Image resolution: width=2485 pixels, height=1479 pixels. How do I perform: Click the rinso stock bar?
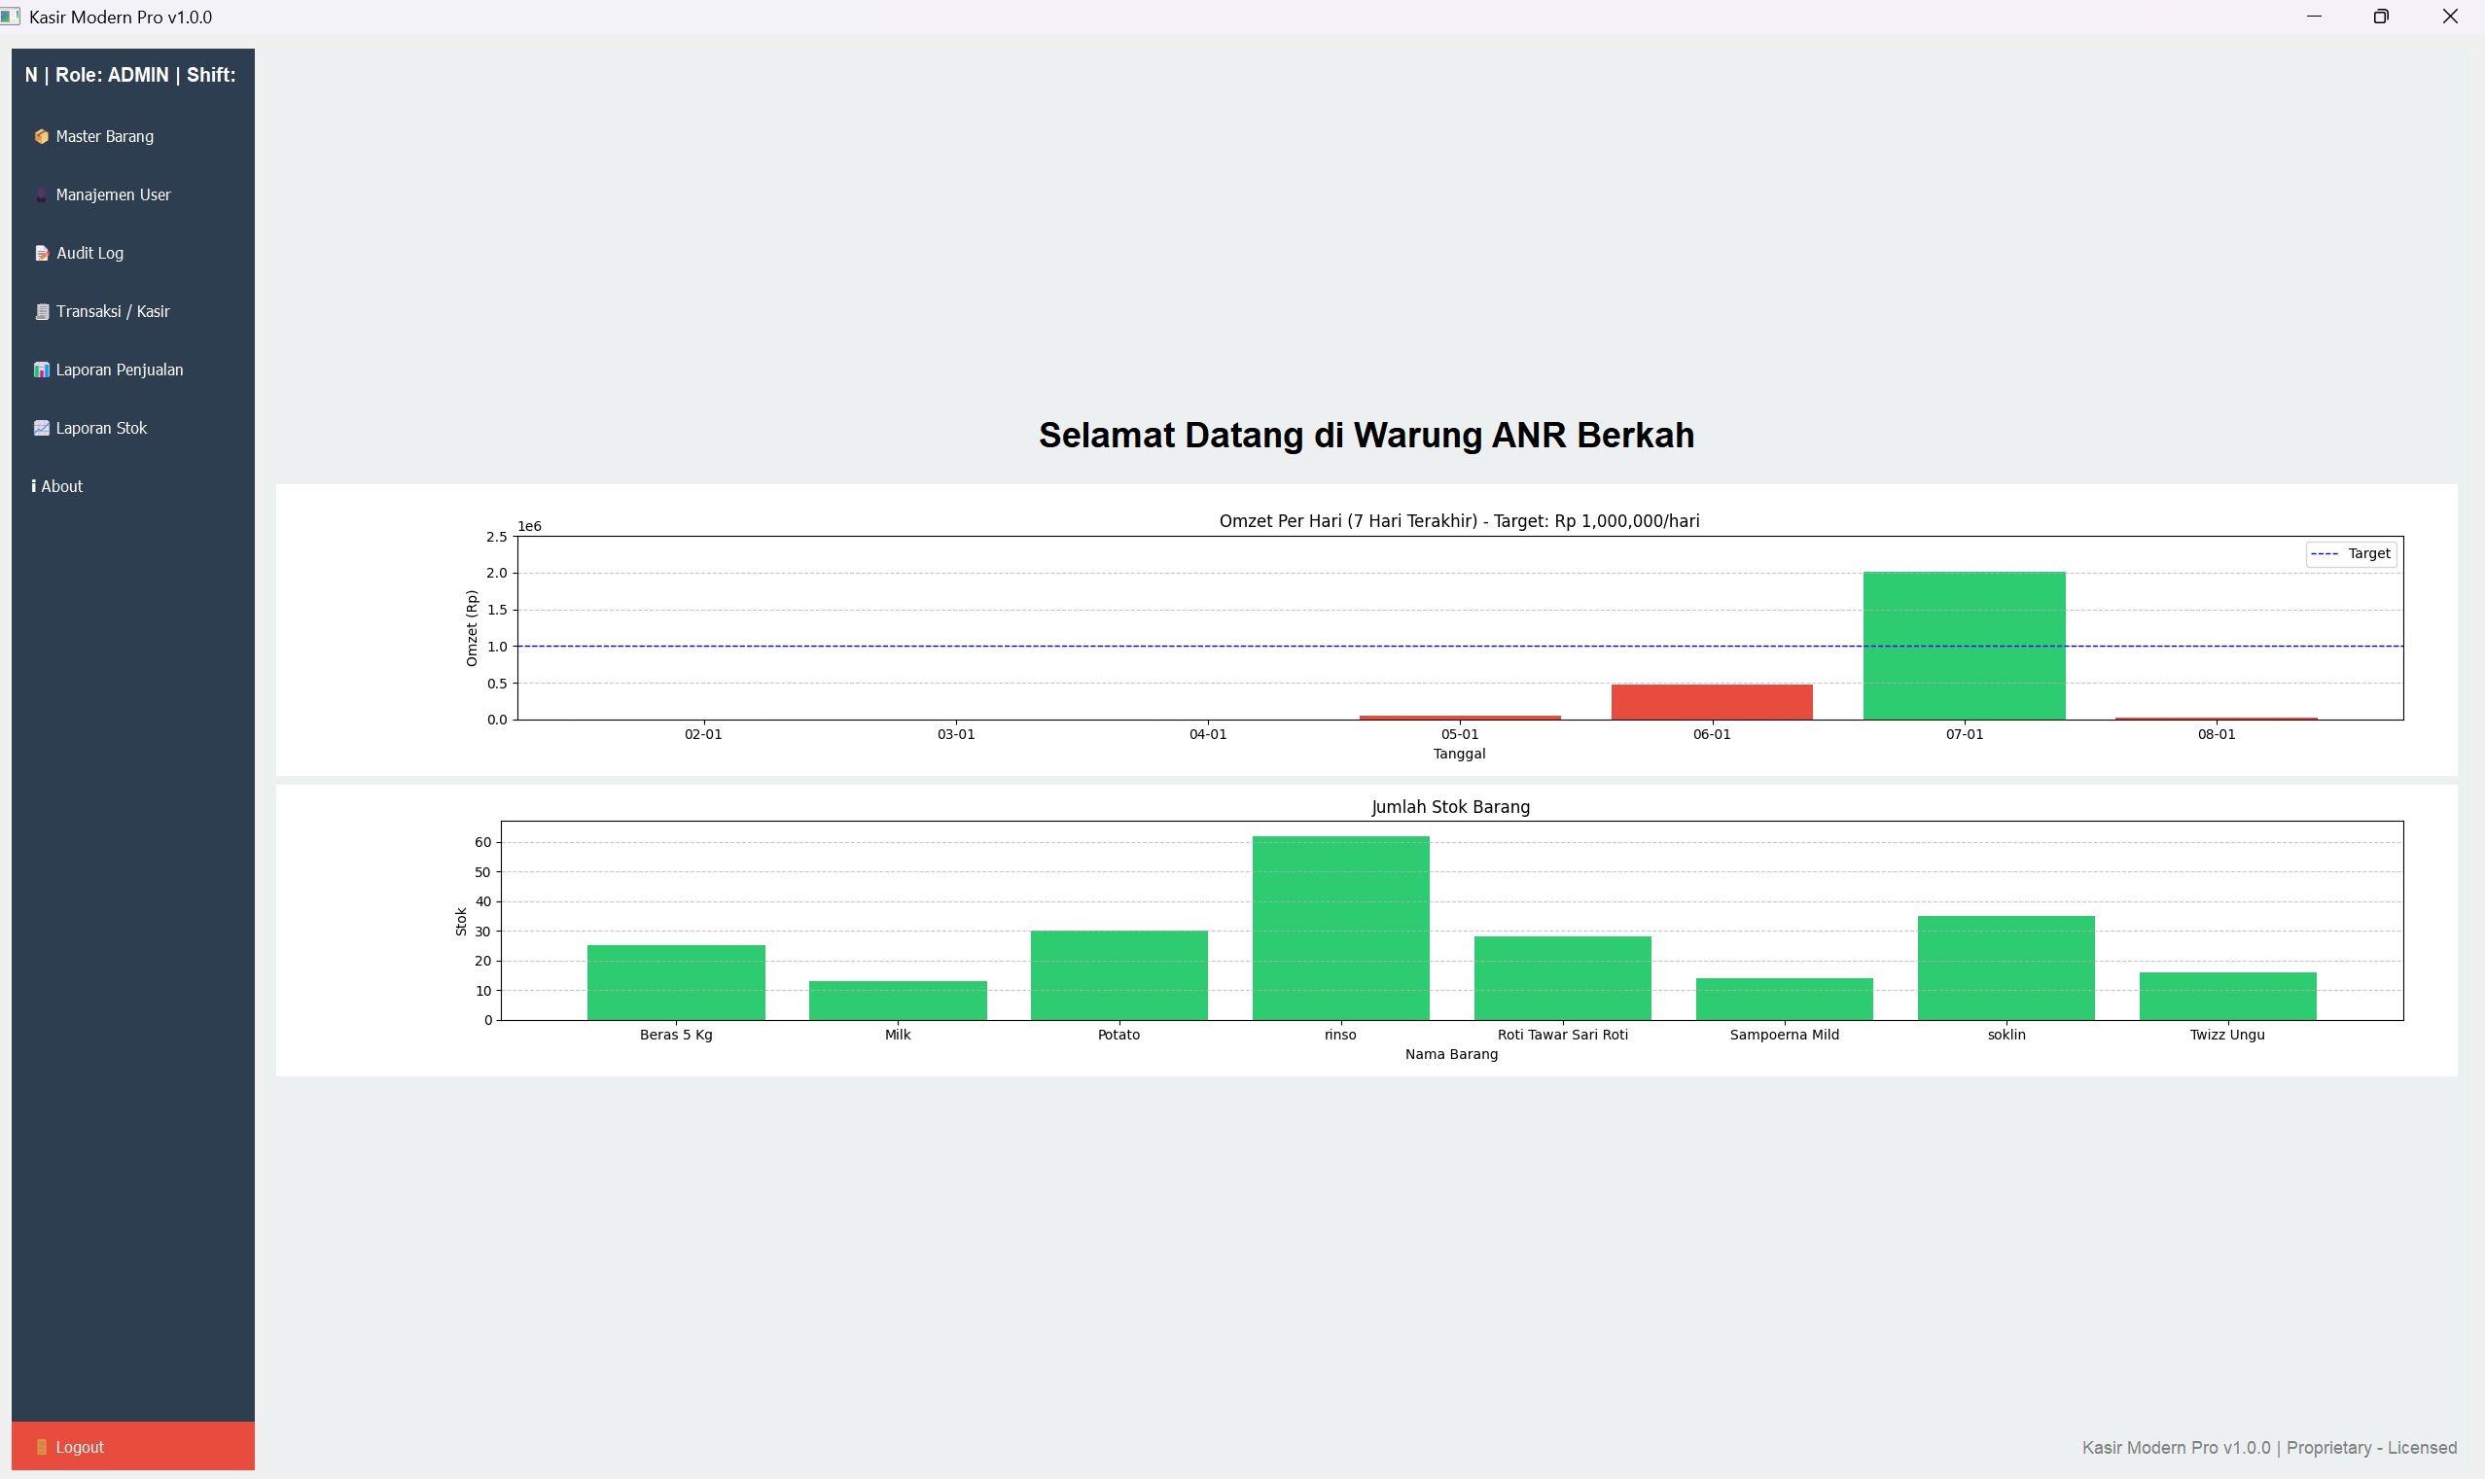[x=1339, y=928]
